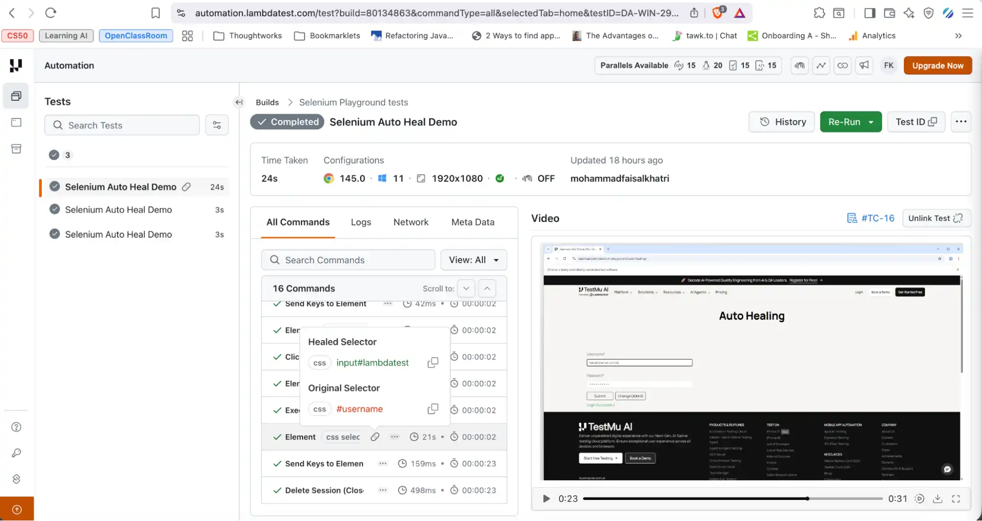Viewport: 982px width, 521px height.
Task: Go to Builds breadcrumb
Action: (x=267, y=103)
